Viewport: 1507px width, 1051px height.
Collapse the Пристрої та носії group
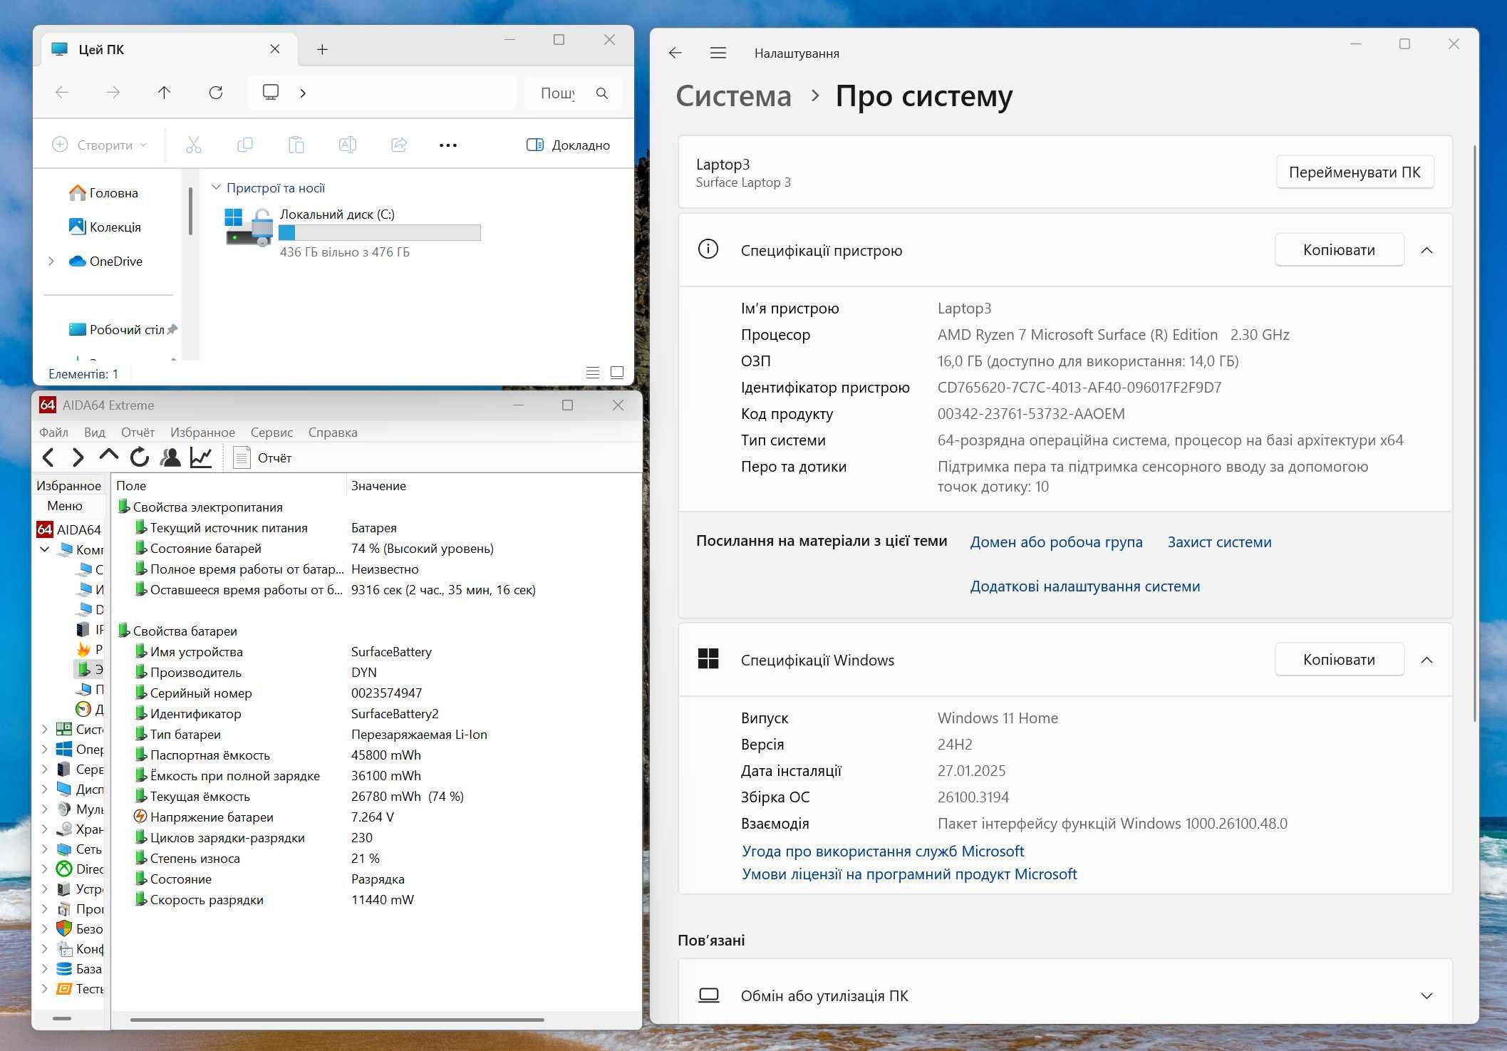point(216,187)
